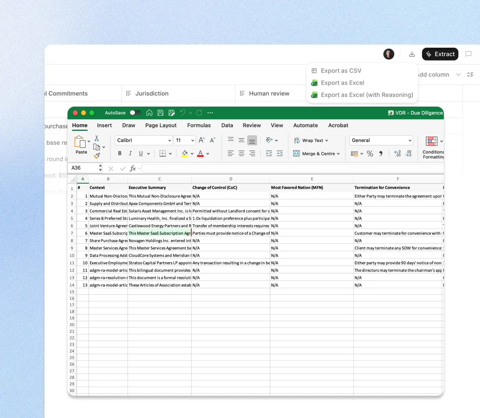Click the Extract button
This screenshot has height=418, width=480.
pyautogui.click(x=440, y=54)
